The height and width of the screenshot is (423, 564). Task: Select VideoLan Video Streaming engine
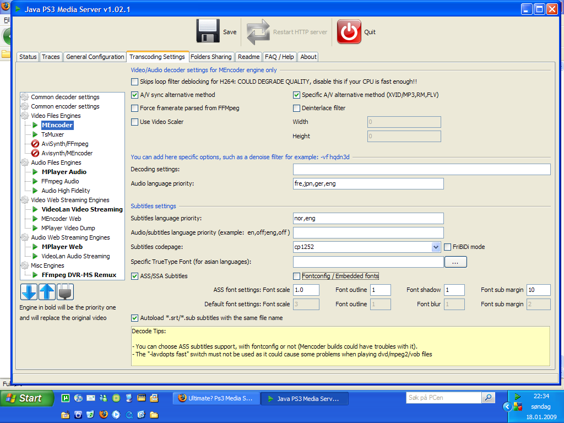tap(82, 209)
